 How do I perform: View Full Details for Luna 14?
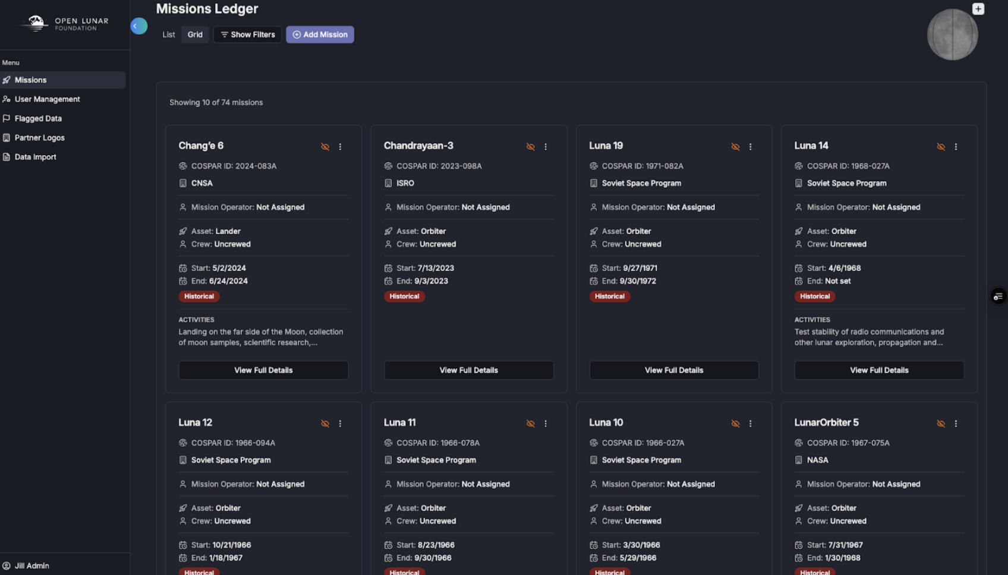tap(879, 370)
